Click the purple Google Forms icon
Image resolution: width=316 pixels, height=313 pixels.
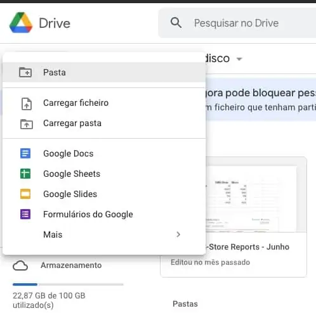click(25, 214)
